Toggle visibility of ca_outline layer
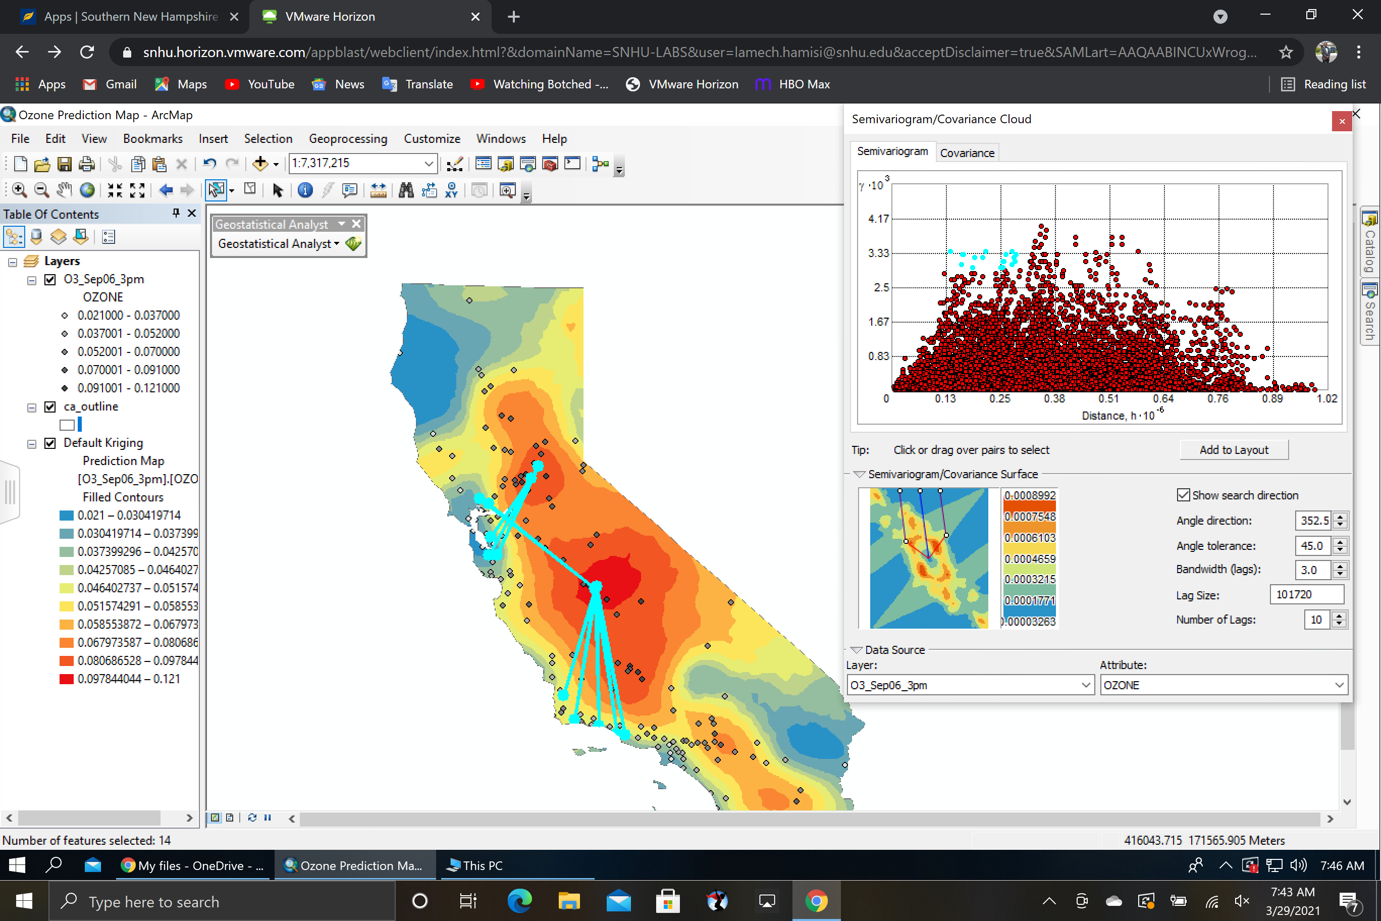The image size is (1381, 921). click(50, 407)
